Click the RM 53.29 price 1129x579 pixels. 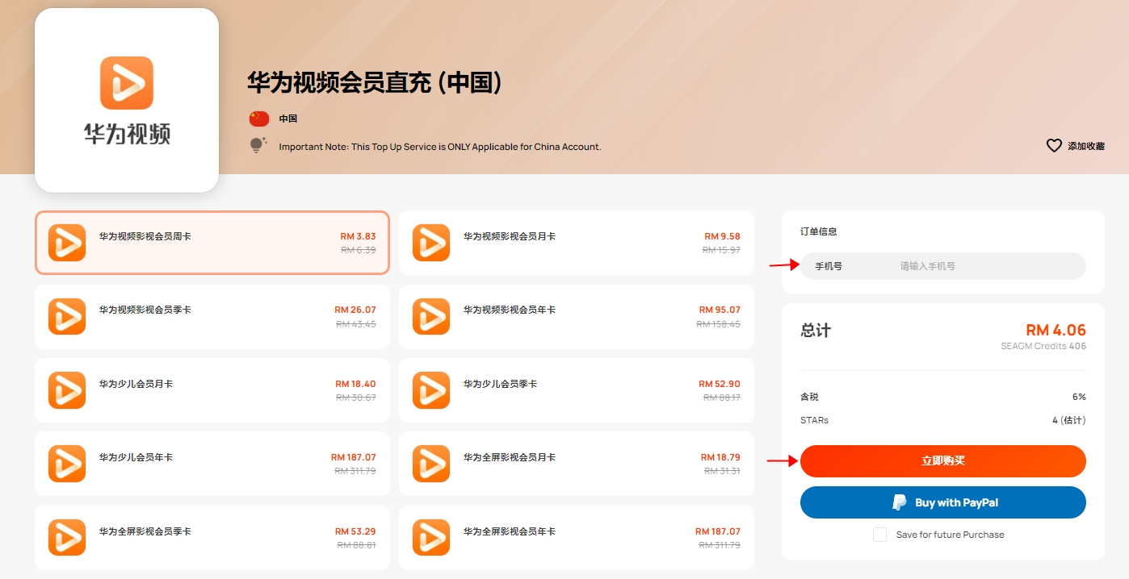coord(355,531)
